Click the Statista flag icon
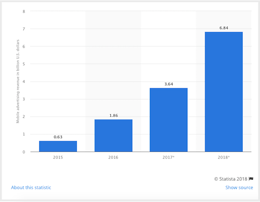This screenshot has height=202, width=260. tap(251, 179)
